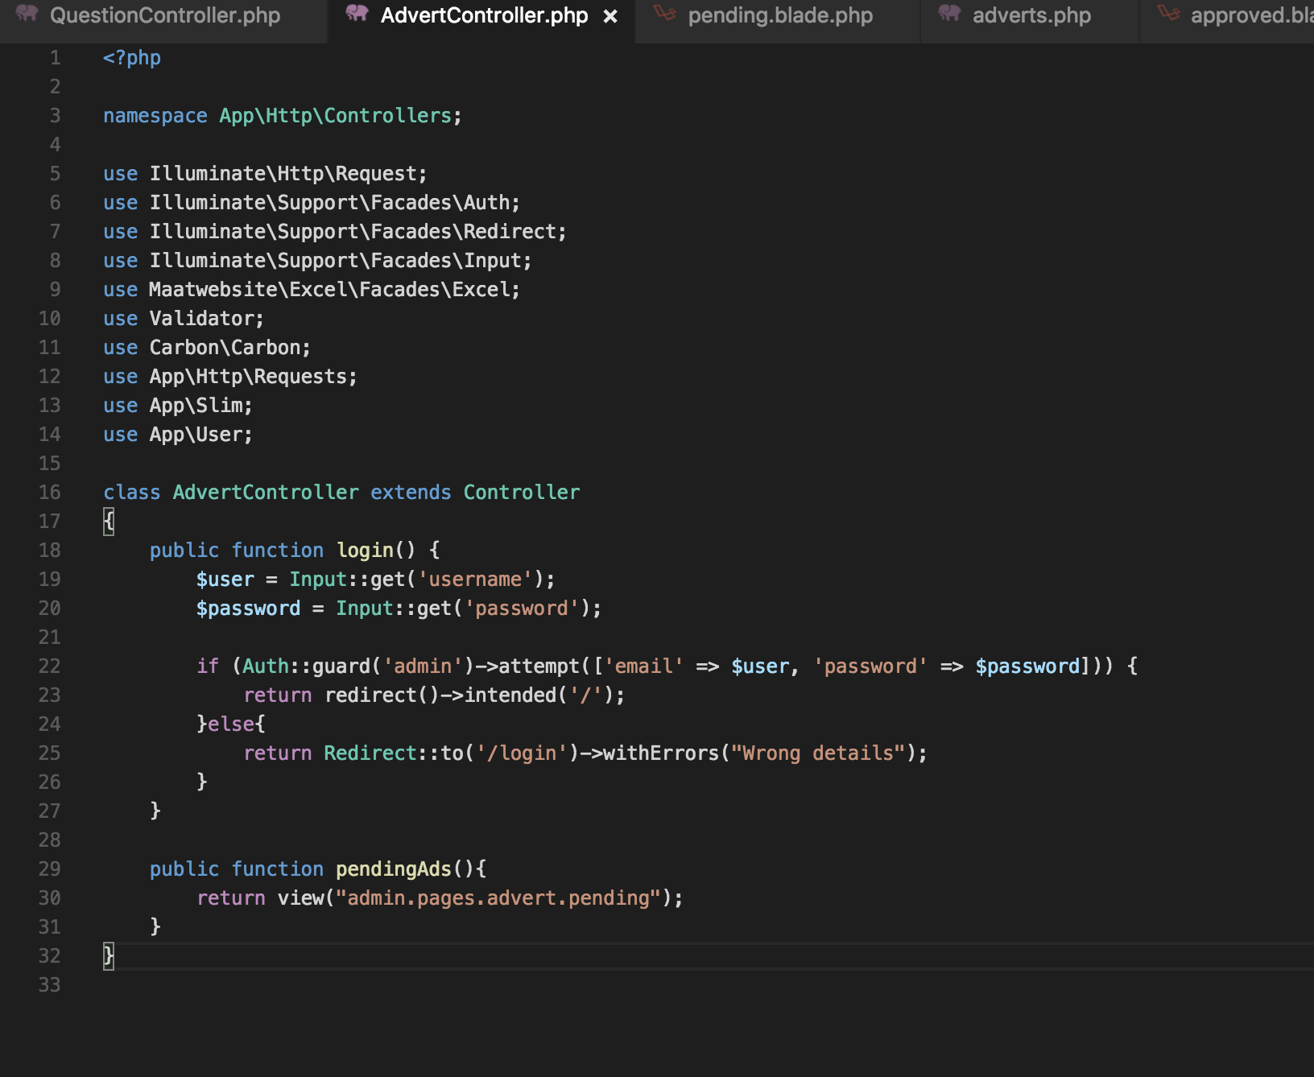
Task: Click 'namespace App\Http\Controllers;' line
Action: (x=283, y=116)
